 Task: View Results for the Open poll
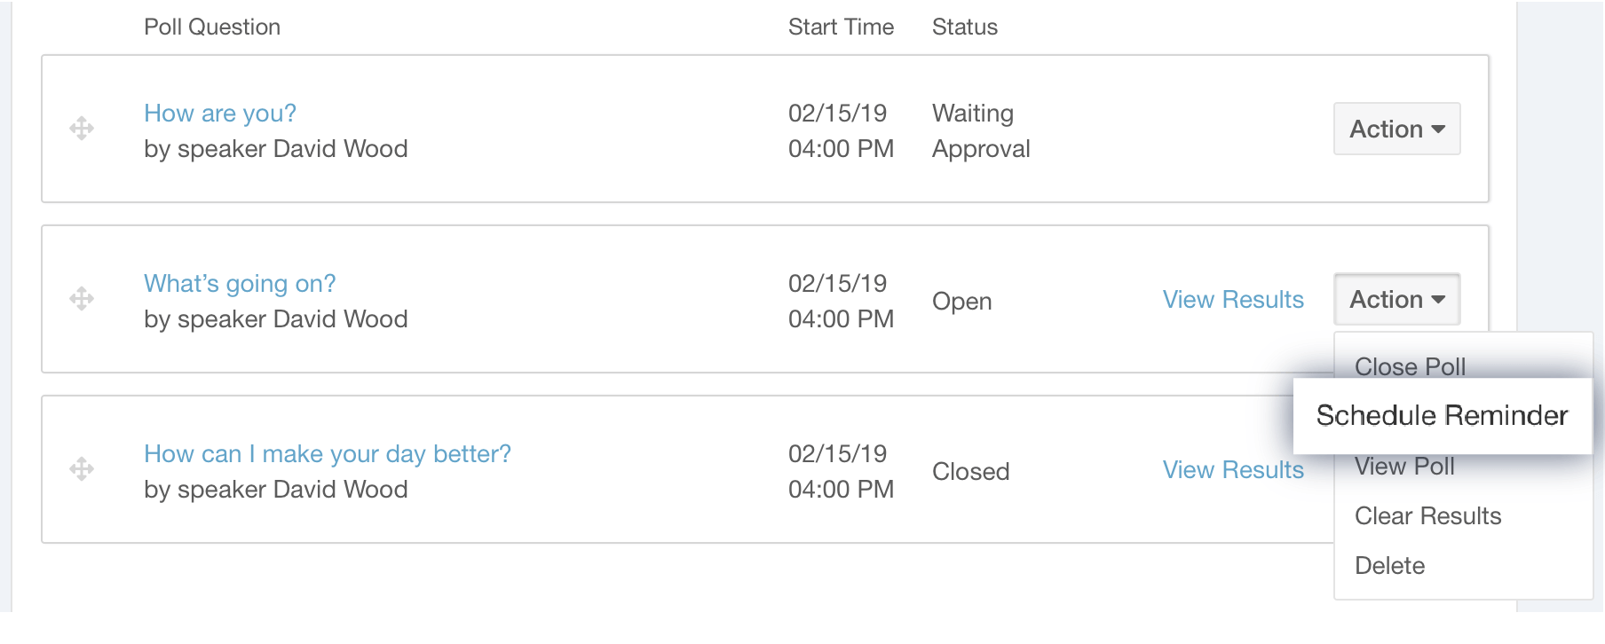[1233, 300]
